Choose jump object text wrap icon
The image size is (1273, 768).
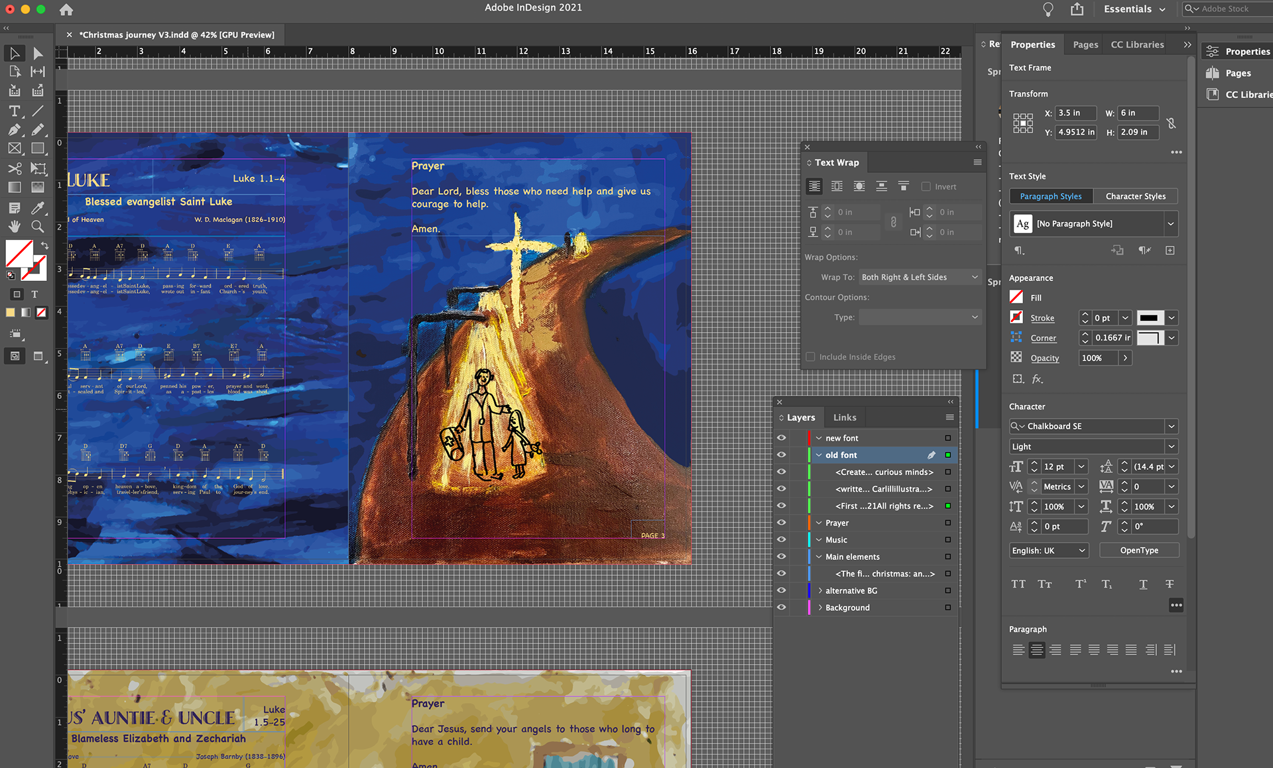pyautogui.click(x=881, y=186)
